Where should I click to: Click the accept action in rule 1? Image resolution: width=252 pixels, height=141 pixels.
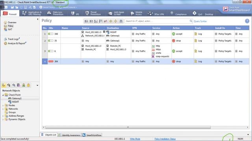[x=177, y=34]
